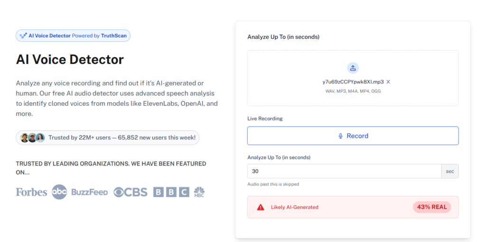Click the red warning triangle icon

261,207
